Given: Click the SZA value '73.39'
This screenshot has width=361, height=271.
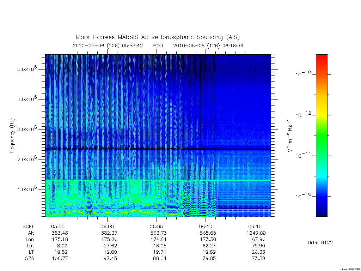Looking at the screenshot, I should 258,258.
